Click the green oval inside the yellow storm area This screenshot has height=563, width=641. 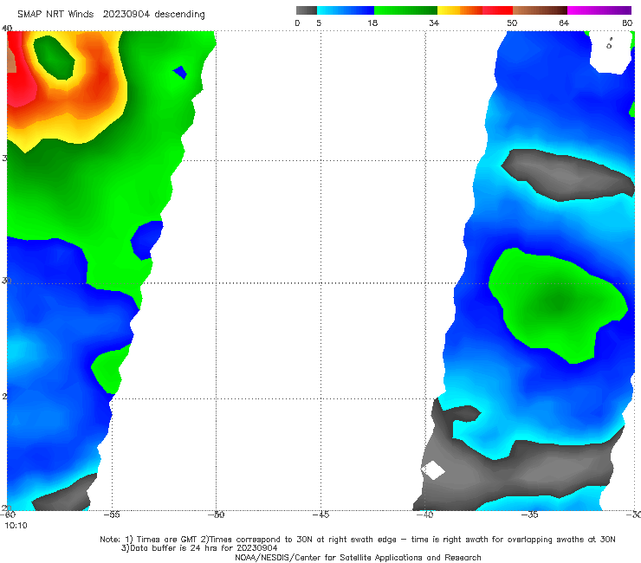click(54, 58)
